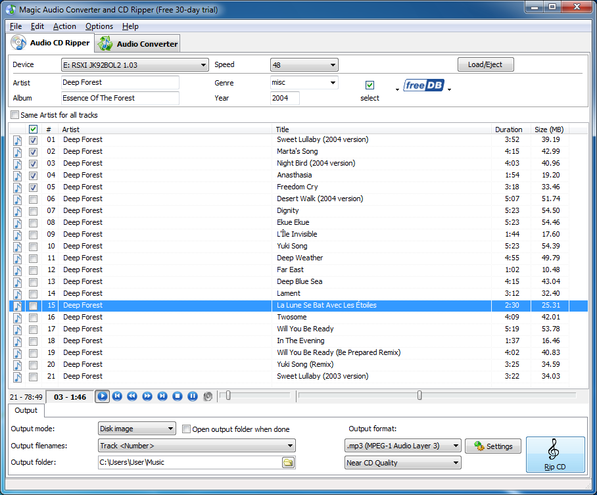This screenshot has width=597, height=495.
Task: Select the Output tab
Action: 26,410
